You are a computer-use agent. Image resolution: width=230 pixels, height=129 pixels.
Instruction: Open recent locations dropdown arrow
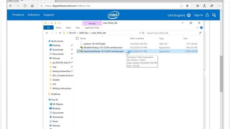click(56, 33)
